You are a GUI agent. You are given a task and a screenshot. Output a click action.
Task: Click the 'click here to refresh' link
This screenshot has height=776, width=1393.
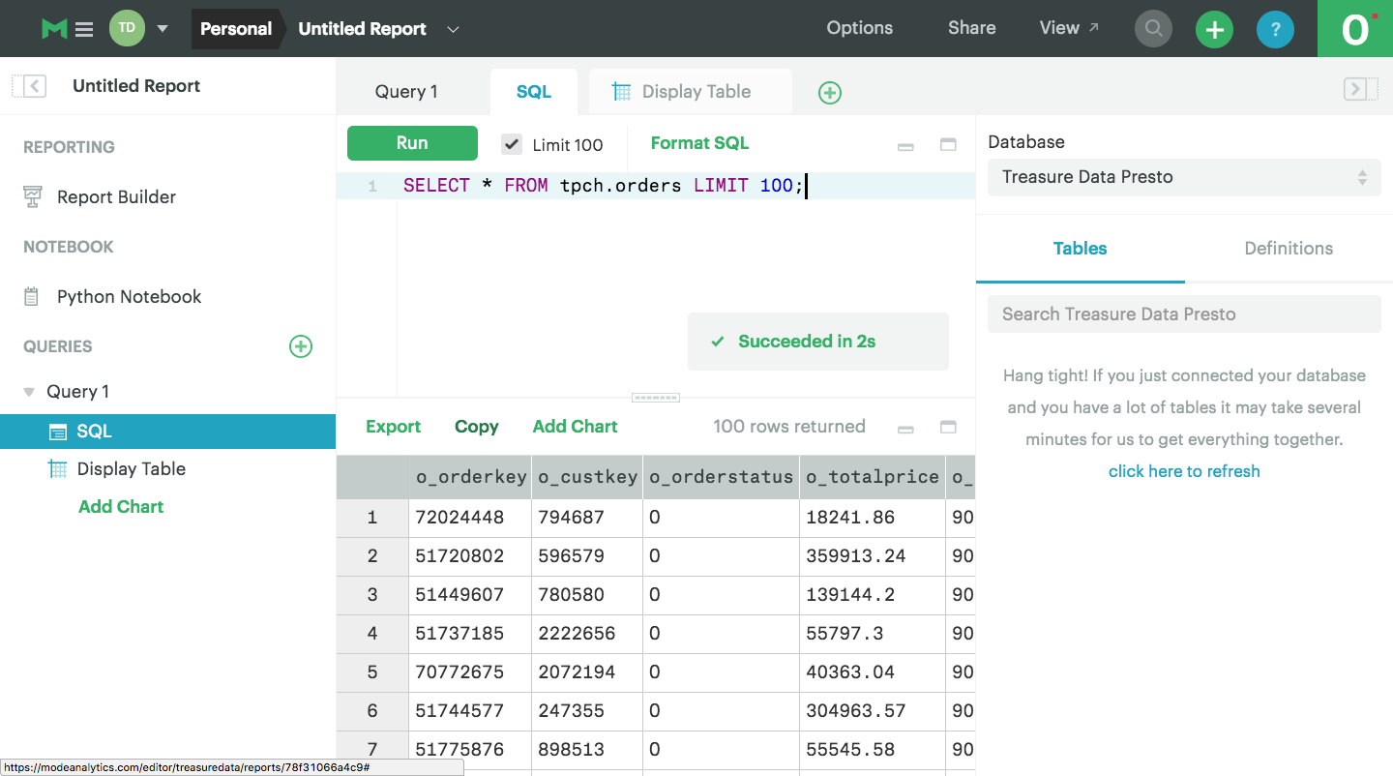1184,471
